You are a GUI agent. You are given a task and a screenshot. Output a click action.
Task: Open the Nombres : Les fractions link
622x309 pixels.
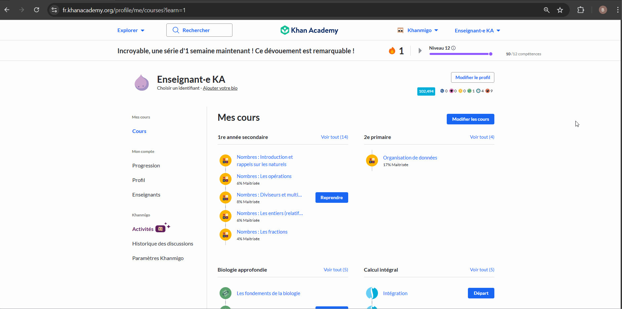coord(262,232)
